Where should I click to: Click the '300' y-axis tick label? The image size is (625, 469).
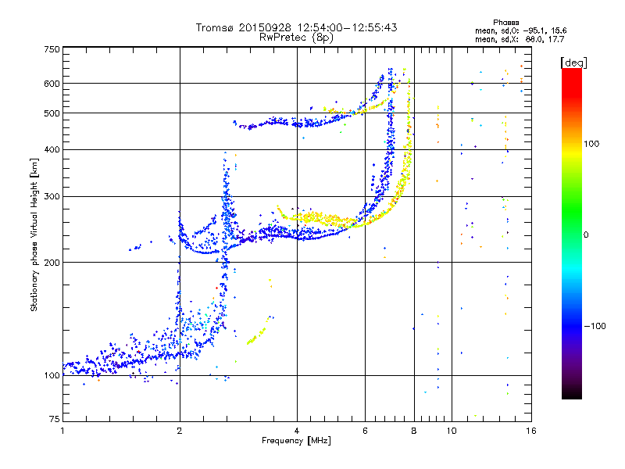click(52, 196)
